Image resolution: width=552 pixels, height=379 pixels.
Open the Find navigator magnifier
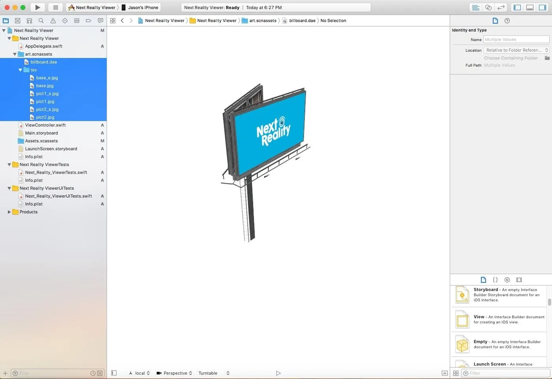point(41,21)
